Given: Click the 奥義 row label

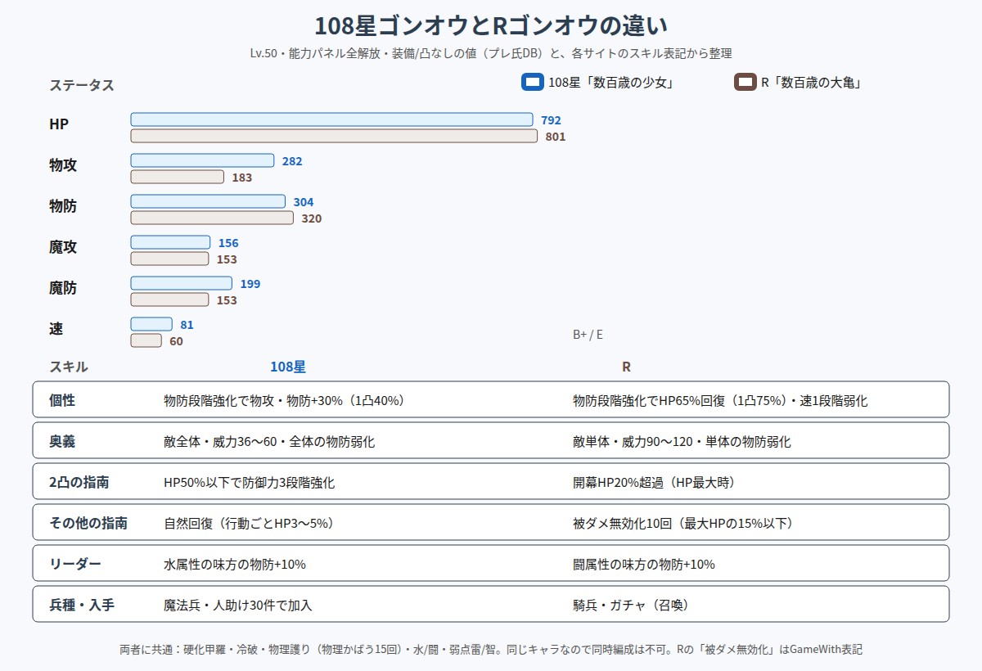Looking at the screenshot, I should click(62, 442).
